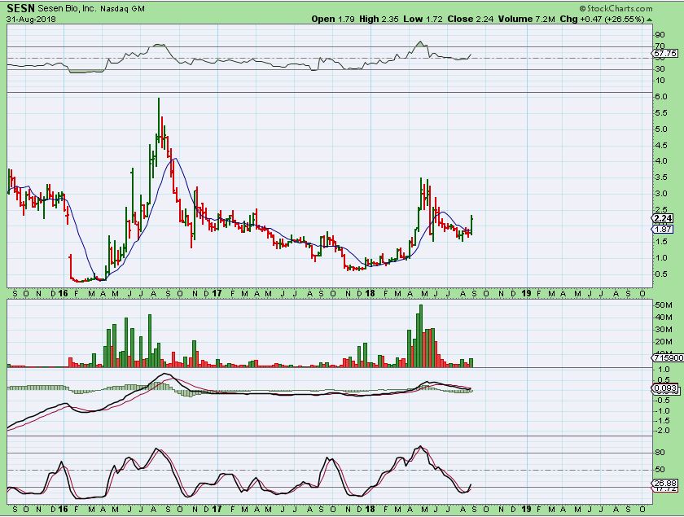
Task: Click the 715900 volume value tag
Action: click(669, 357)
